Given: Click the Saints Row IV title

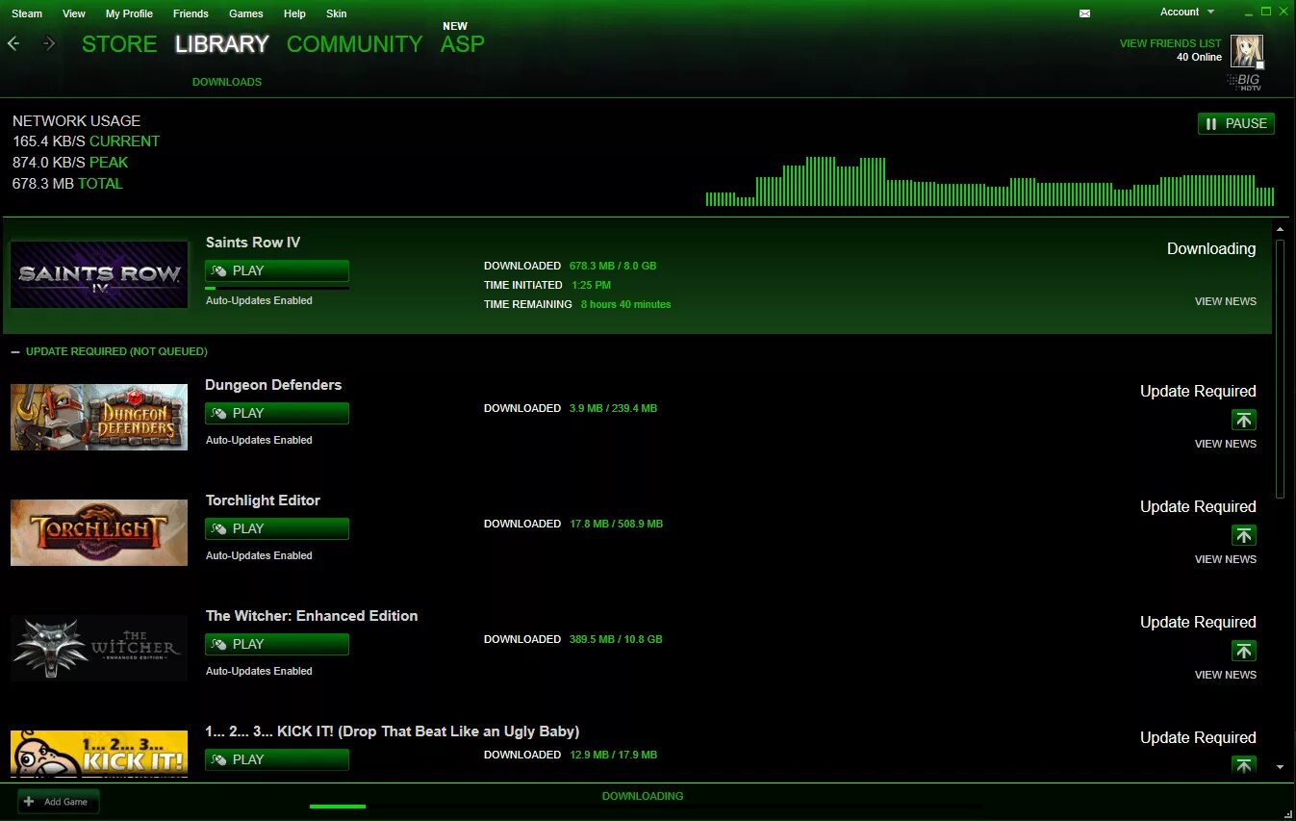Looking at the screenshot, I should point(253,243).
